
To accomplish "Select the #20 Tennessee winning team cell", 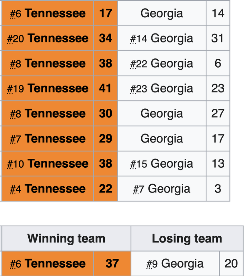I will pos(48,38).
